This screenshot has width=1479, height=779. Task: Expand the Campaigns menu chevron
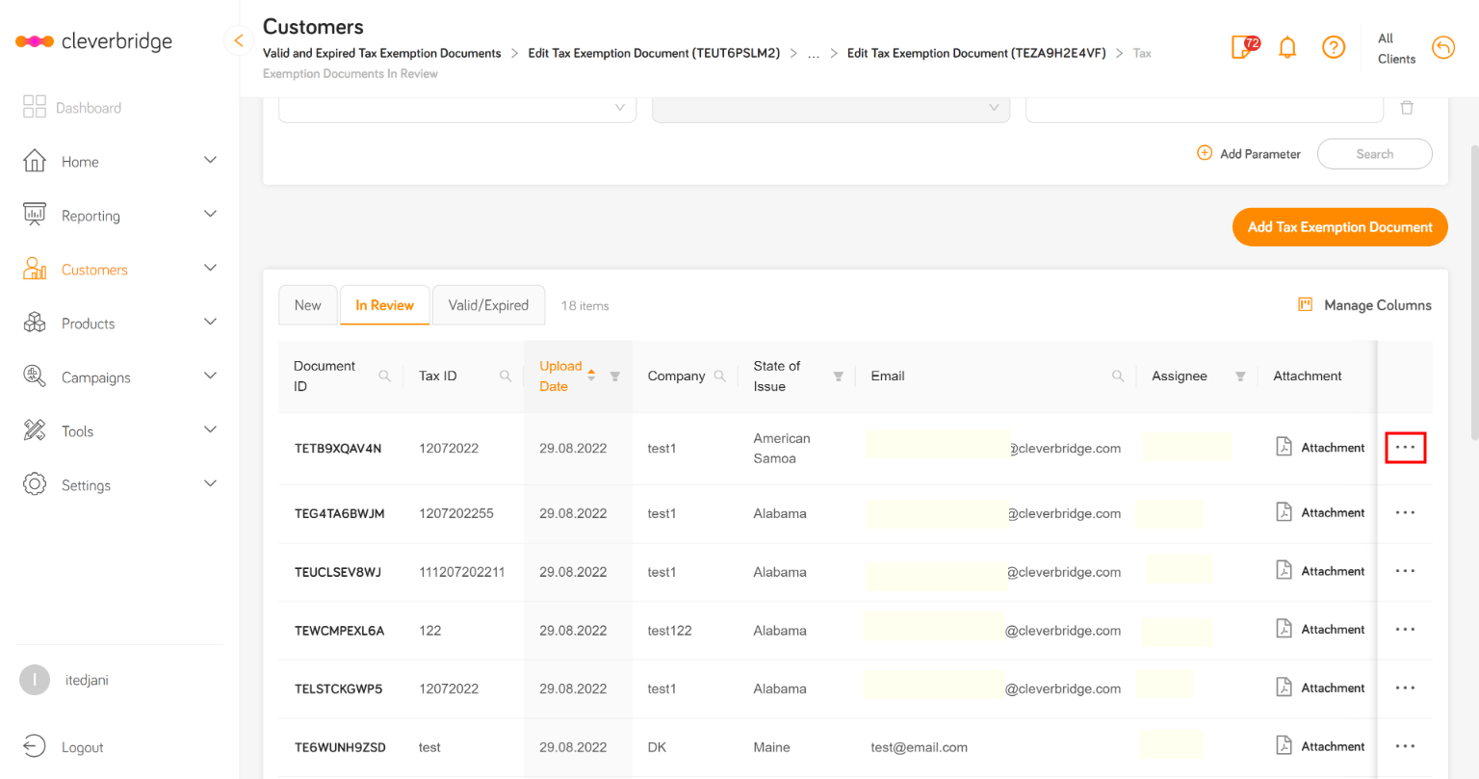tap(210, 376)
